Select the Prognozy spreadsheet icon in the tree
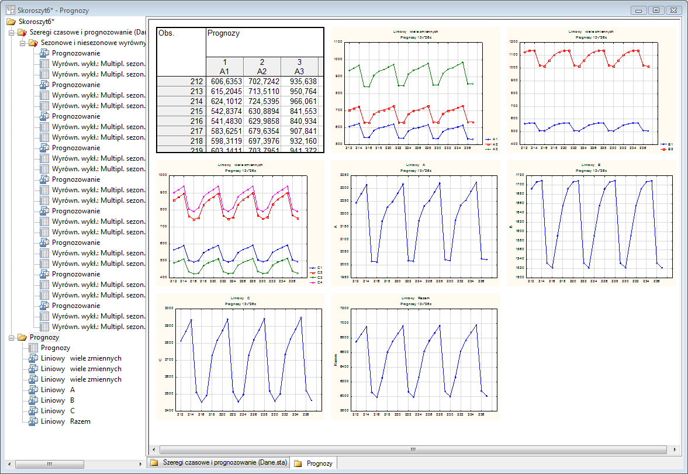Viewport: 688px width, 474px height. pos(33,348)
